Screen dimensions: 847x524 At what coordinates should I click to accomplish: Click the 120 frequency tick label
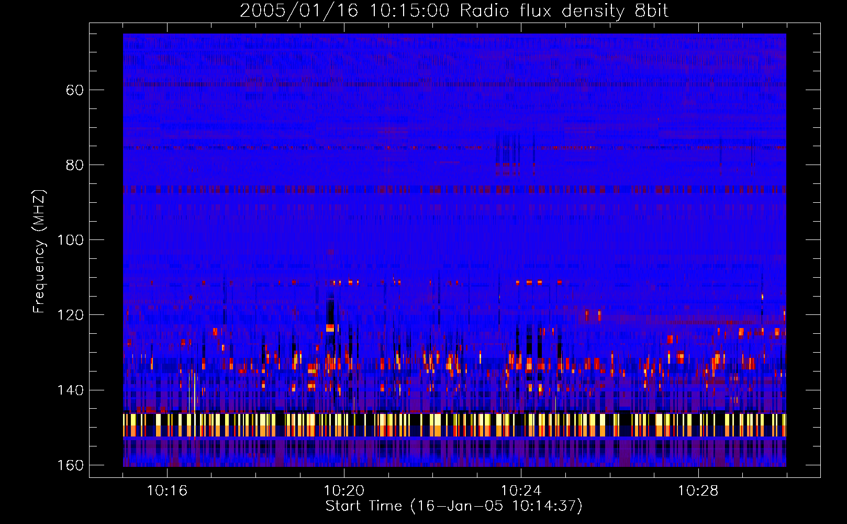pos(70,315)
